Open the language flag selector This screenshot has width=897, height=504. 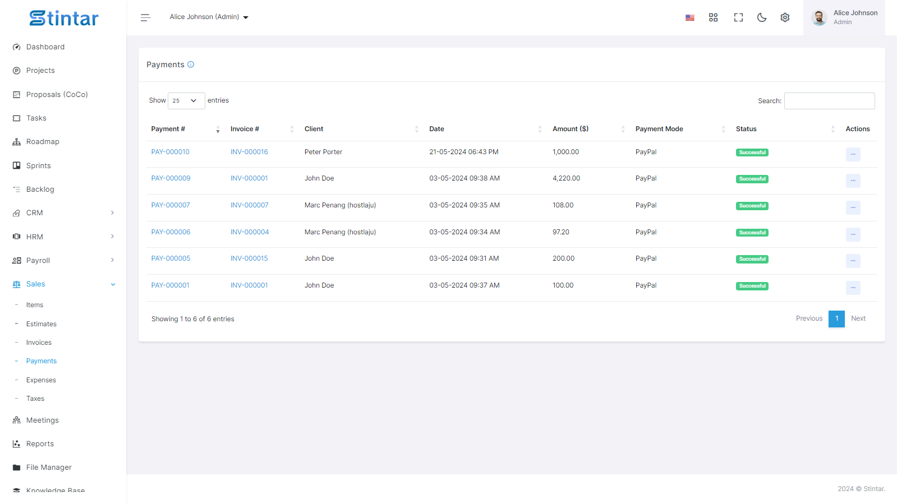click(690, 18)
